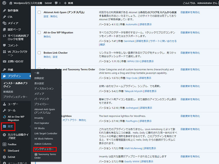Choose リンクチェッカー from settings submenu
219x164 pixels.
44,149
